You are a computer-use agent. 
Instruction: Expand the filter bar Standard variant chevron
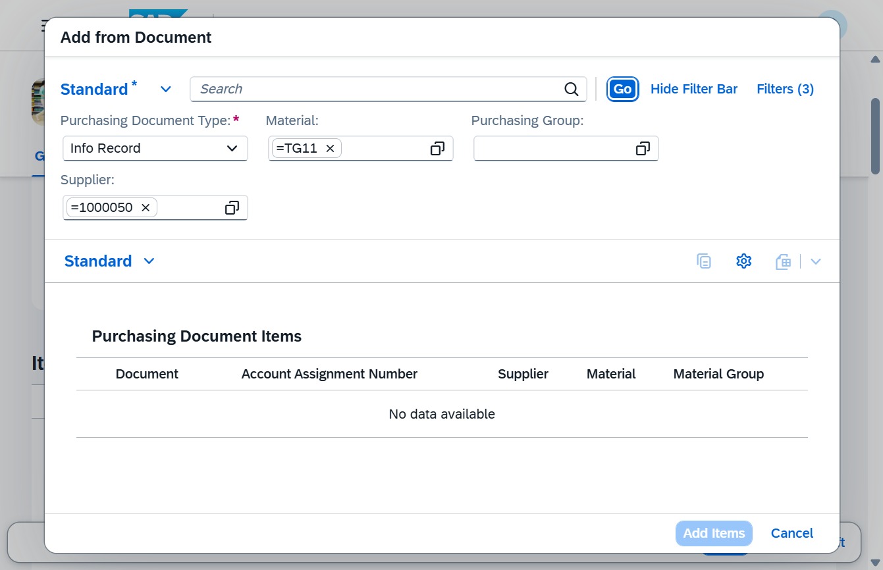tap(166, 90)
